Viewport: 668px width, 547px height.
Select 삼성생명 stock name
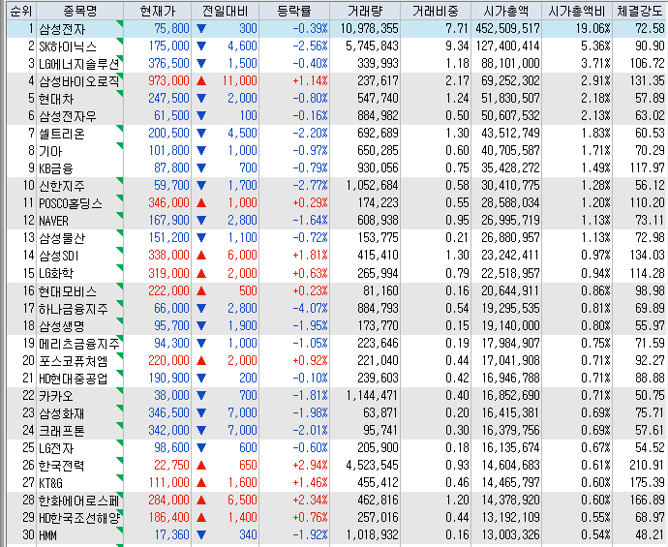(62, 325)
